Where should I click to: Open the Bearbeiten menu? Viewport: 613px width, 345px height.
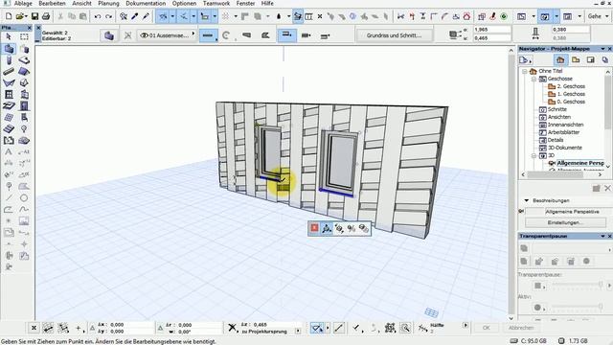pos(52,3)
